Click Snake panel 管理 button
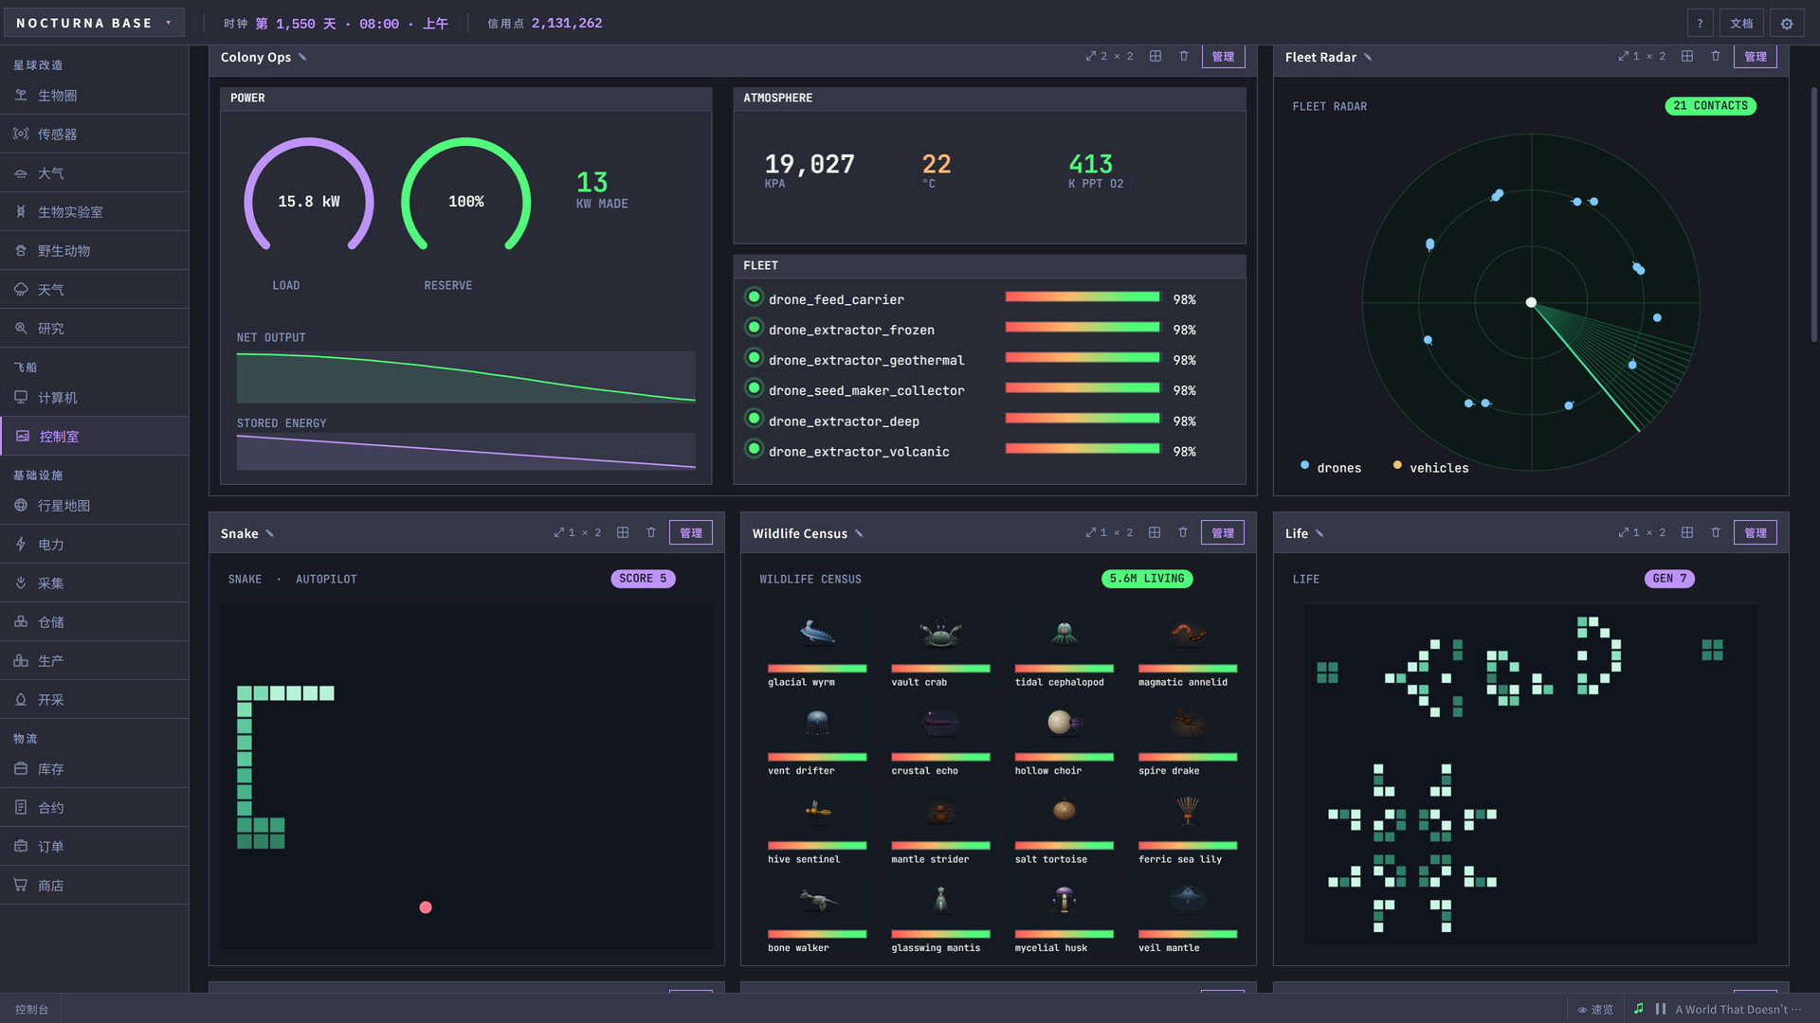The height and width of the screenshot is (1023, 1820). pos(691,532)
